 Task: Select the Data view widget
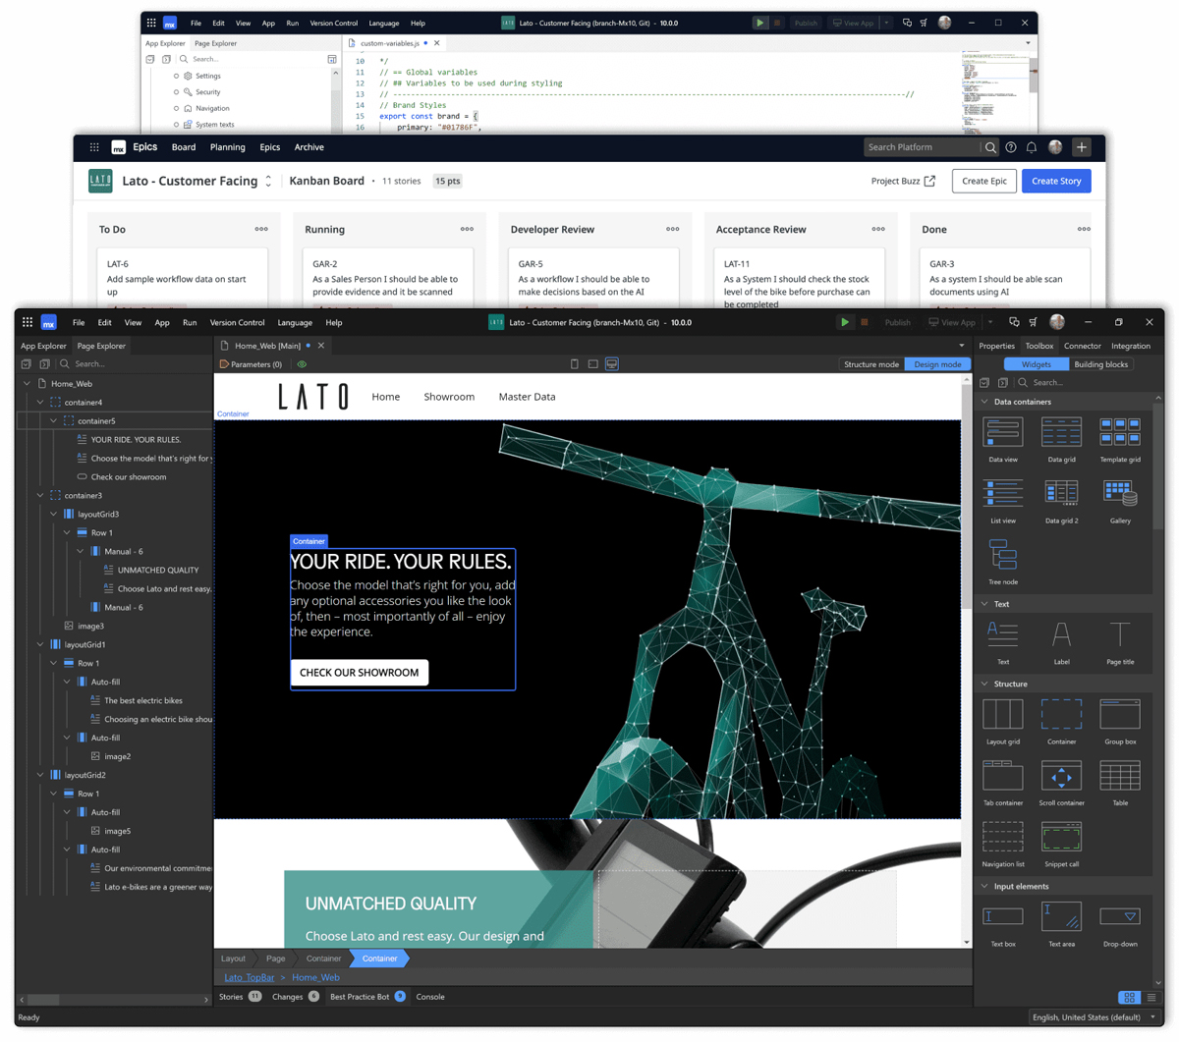point(1002,440)
